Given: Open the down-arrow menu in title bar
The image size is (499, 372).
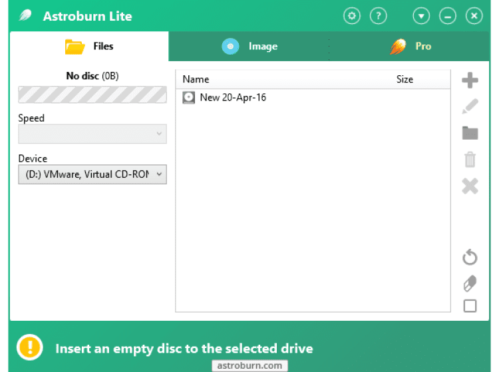Looking at the screenshot, I should tap(421, 16).
